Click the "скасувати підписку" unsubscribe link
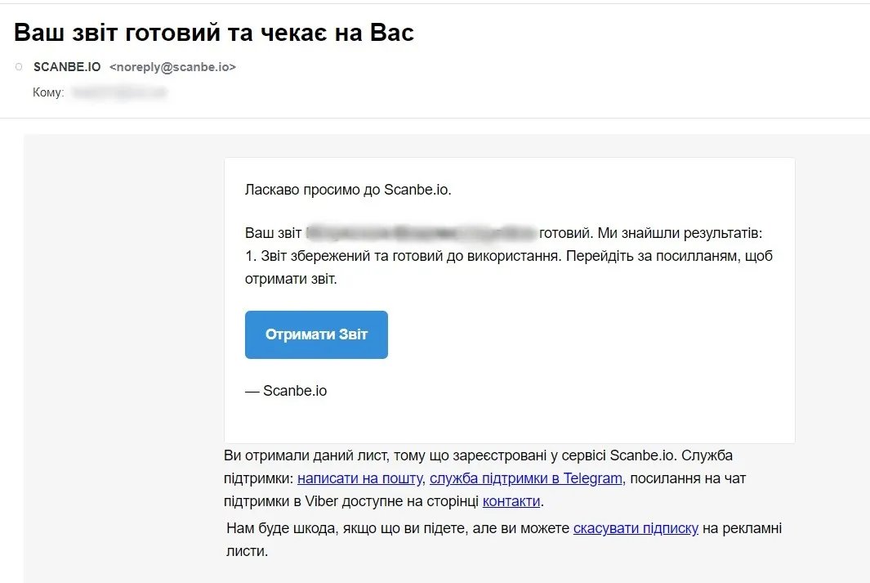 pos(636,528)
